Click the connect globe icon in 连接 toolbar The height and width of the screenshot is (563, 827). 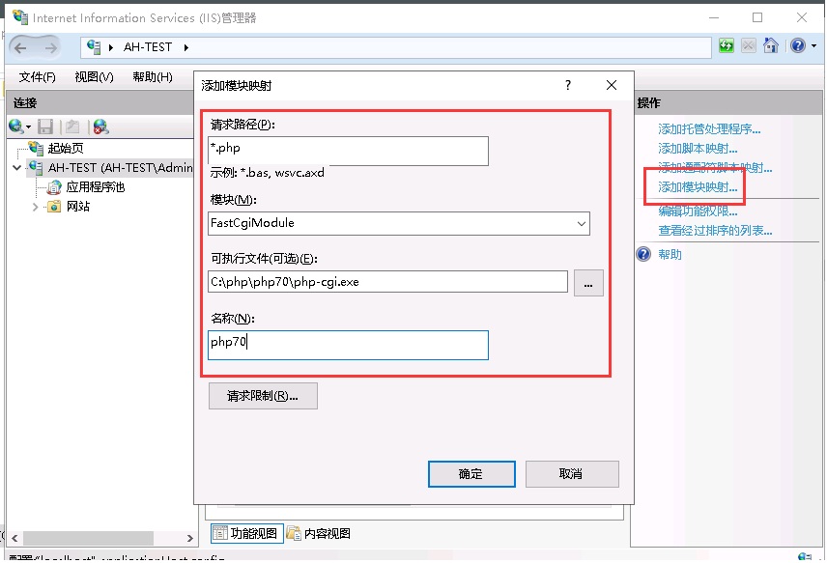click(16, 127)
